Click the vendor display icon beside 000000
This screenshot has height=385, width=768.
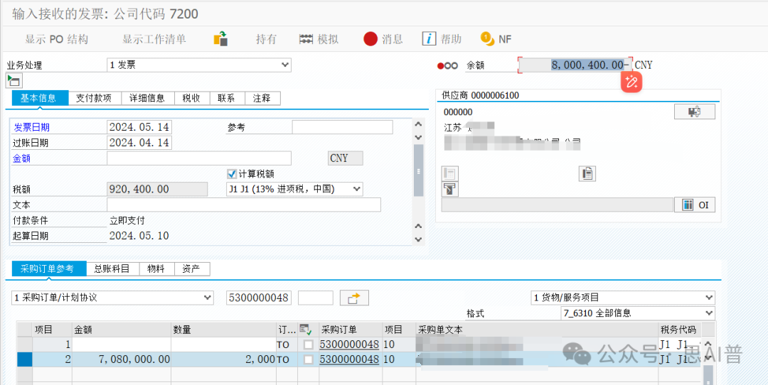click(694, 112)
